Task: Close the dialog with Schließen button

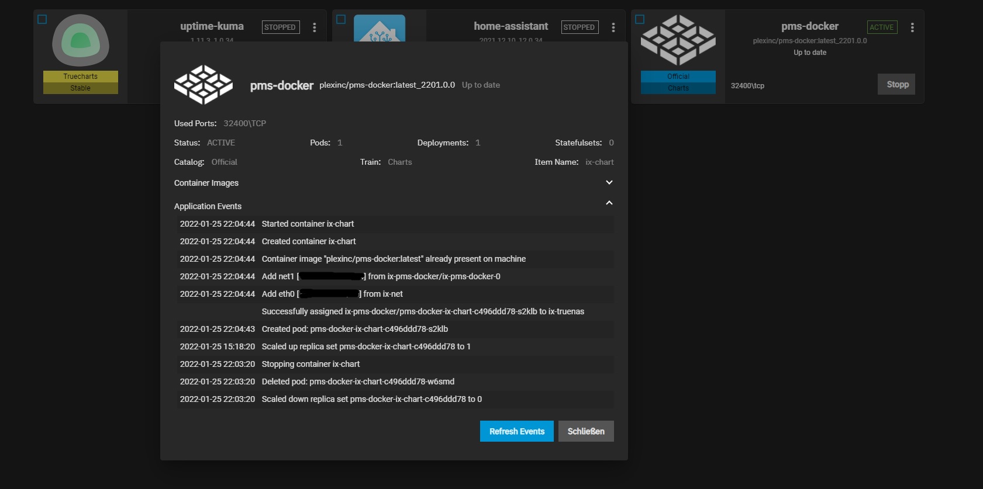Action: pos(586,431)
